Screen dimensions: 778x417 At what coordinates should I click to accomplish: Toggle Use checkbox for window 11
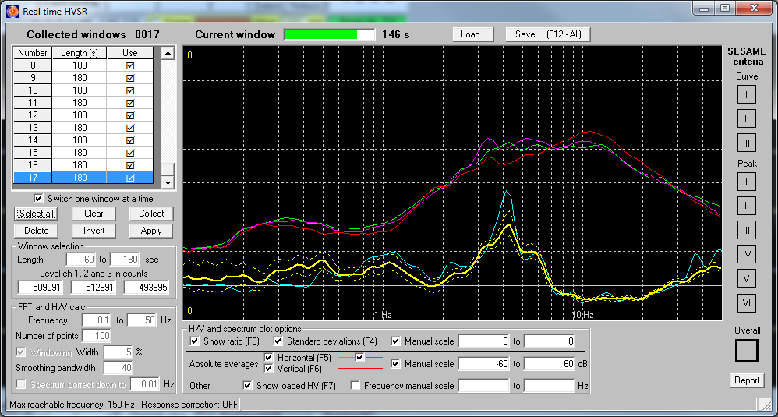(x=130, y=103)
